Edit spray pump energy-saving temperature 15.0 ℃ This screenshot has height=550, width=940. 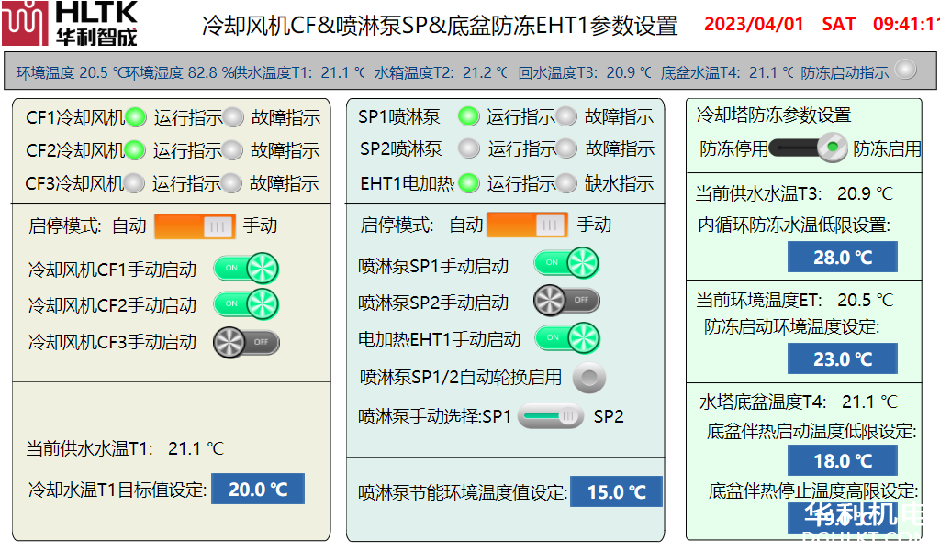point(616,492)
